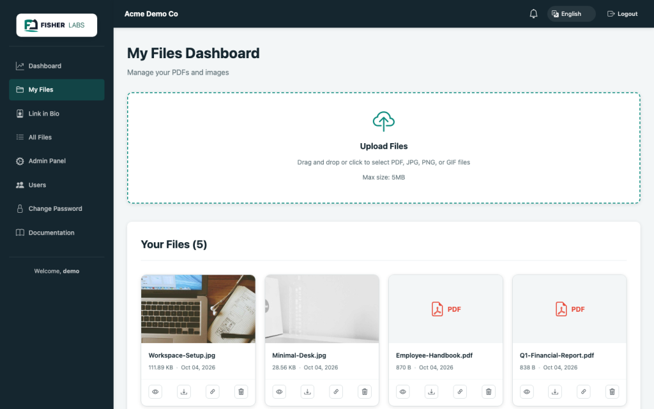This screenshot has height=409, width=654.
Task: Open Documentation from the sidebar
Action: pyautogui.click(x=57, y=233)
